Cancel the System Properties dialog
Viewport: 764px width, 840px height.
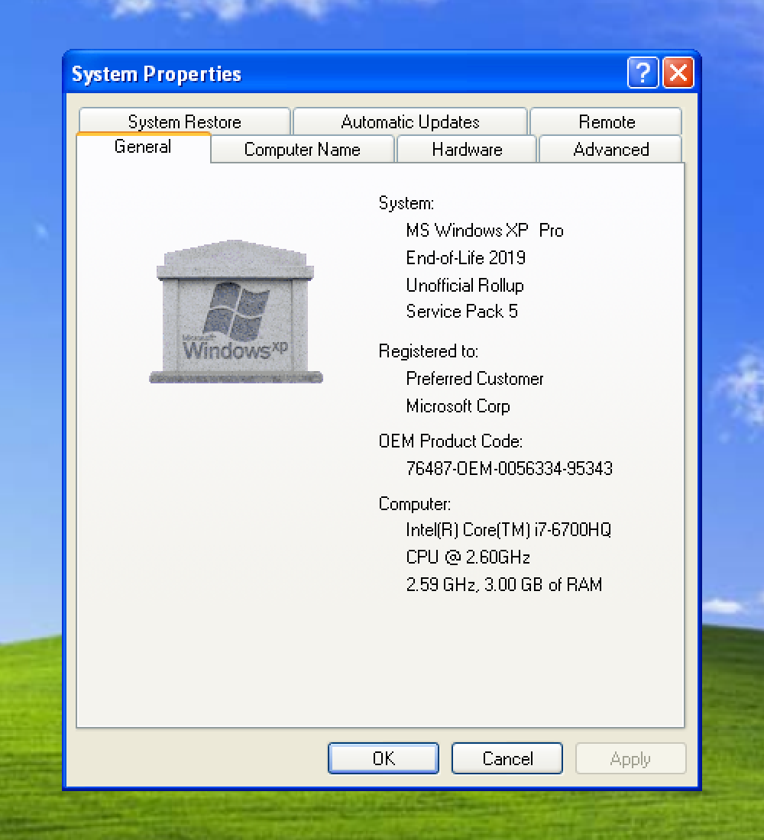tap(507, 758)
